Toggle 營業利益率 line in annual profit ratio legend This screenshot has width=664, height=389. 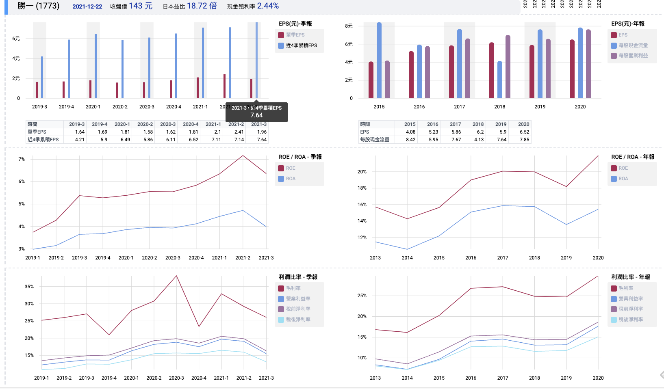627,299
